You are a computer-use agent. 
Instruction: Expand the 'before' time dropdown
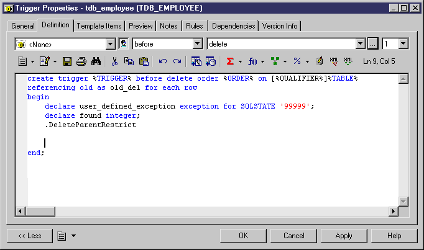pyautogui.click(x=198, y=43)
